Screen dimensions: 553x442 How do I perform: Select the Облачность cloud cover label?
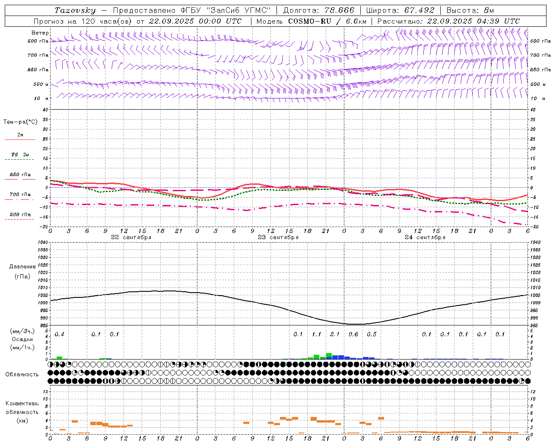click(22, 375)
